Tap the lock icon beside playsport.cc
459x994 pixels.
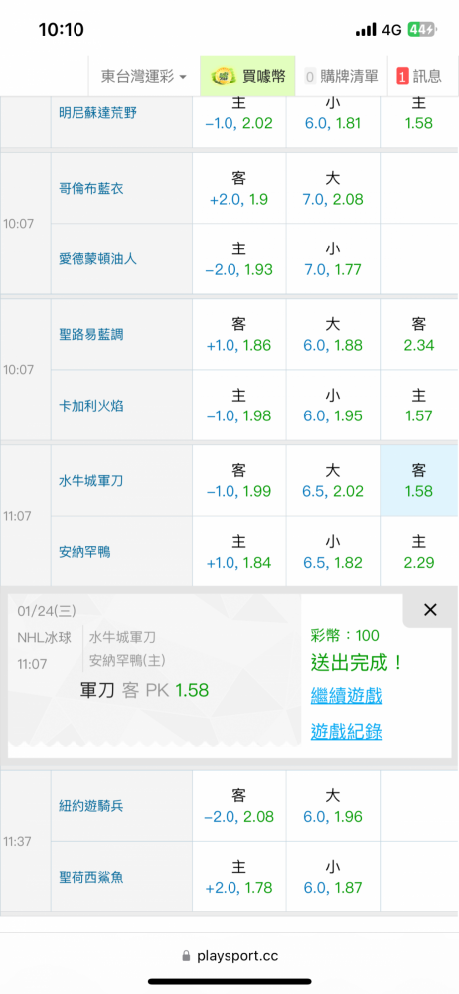pyautogui.click(x=186, y=956)
